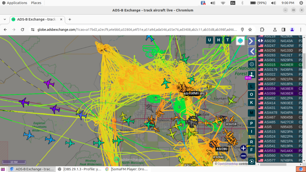Click registration N4143A in table
Image resolution: width=306 pixels, height=172 pixels.
coord(287,41)
